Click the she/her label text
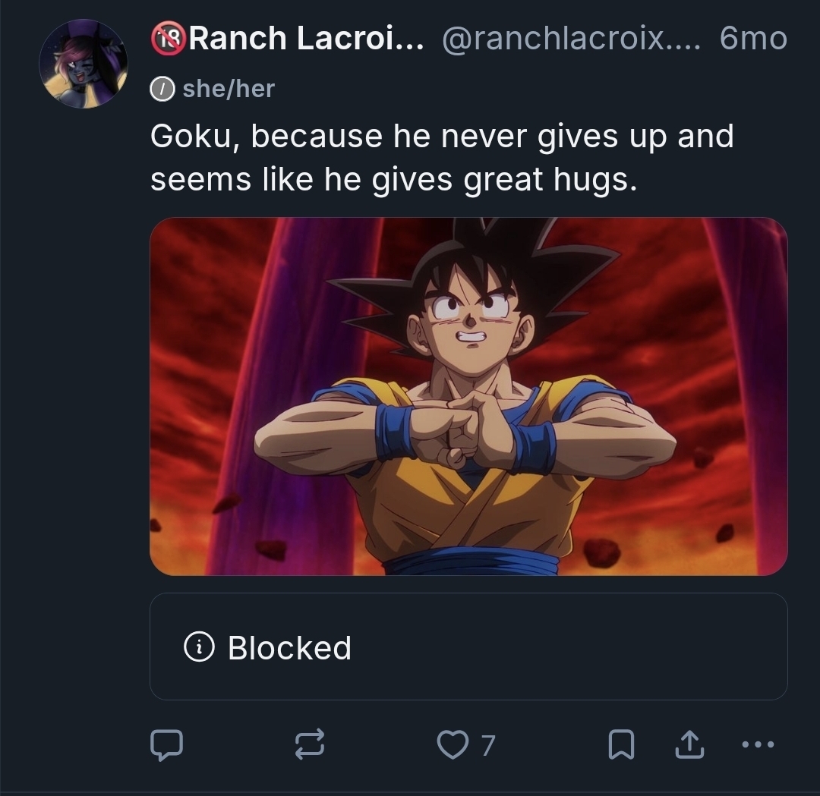 click(x=229, y=89)
